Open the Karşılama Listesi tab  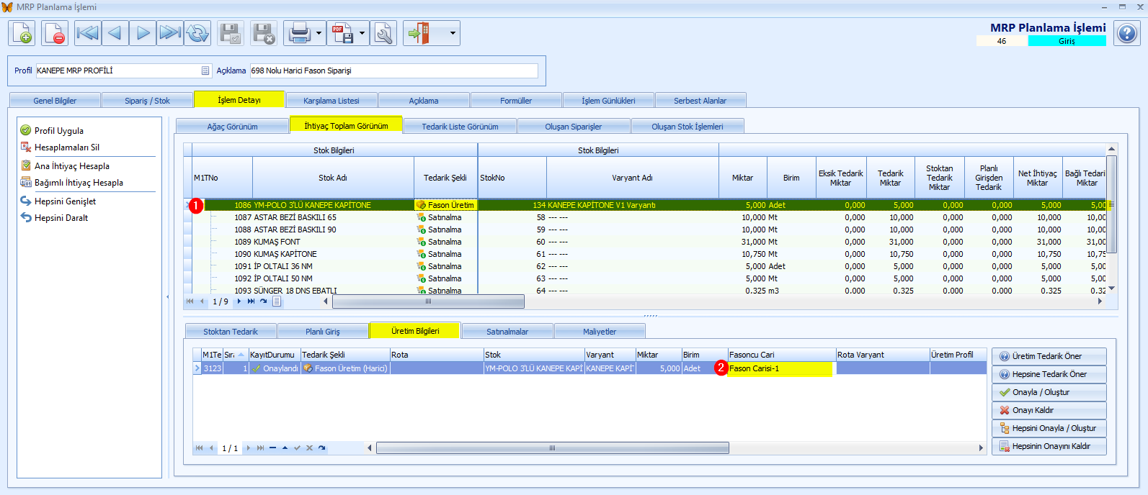(x=332, y=101)
